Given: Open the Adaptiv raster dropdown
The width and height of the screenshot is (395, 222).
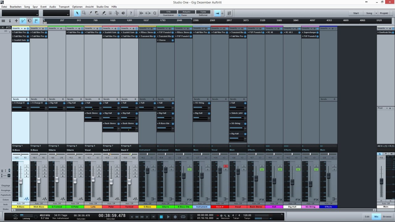Looking at the screenshot, I should [x=186, y=12].
